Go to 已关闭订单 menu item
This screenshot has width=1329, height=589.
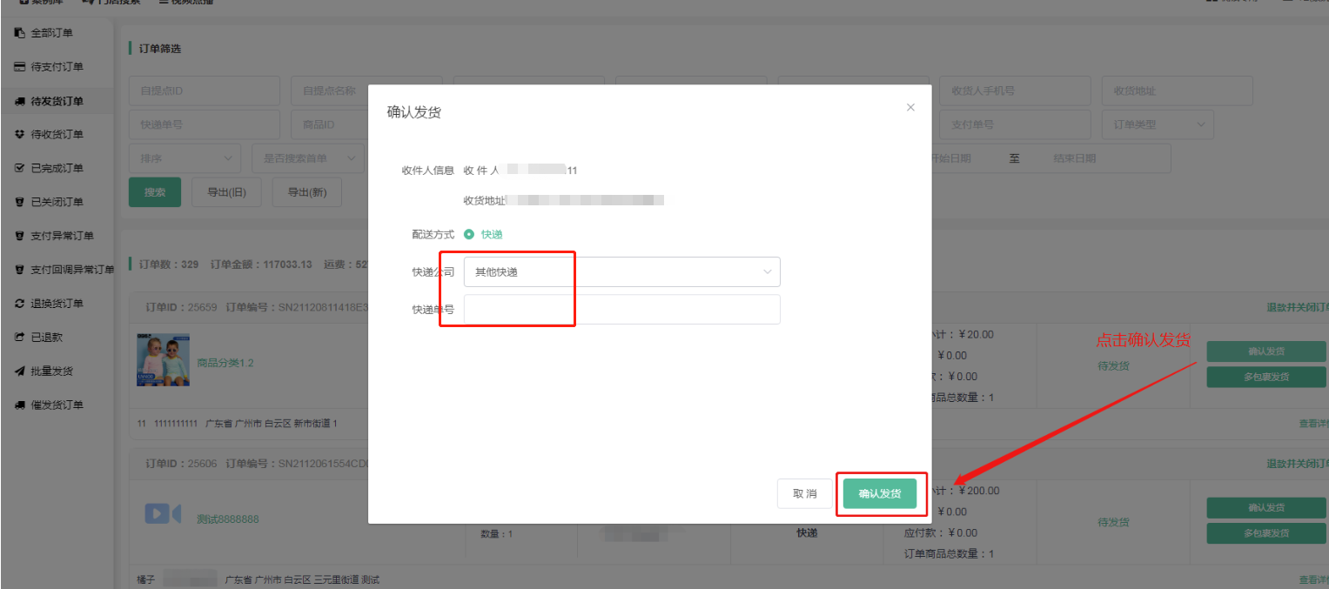57,202
